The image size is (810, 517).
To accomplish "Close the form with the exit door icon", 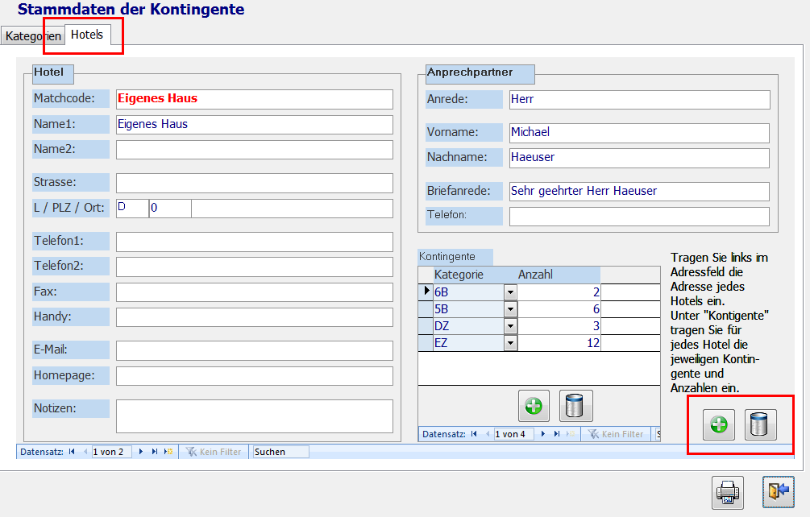I will [x=778, y=492].
